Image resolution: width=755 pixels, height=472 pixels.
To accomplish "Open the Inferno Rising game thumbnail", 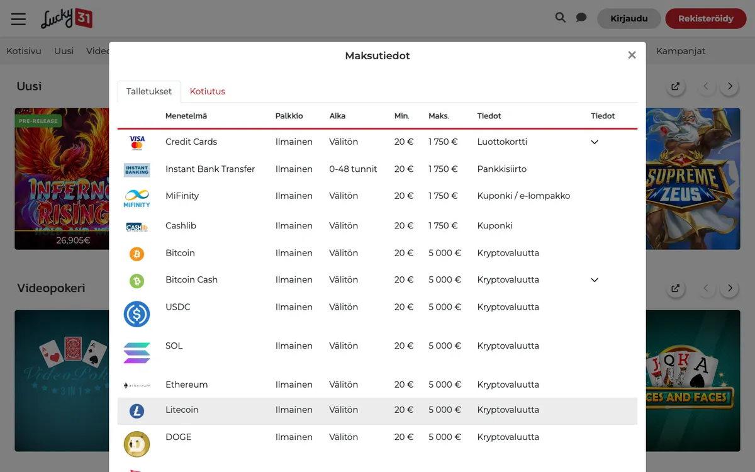I will pyautogui.click(x=62, y=179).
